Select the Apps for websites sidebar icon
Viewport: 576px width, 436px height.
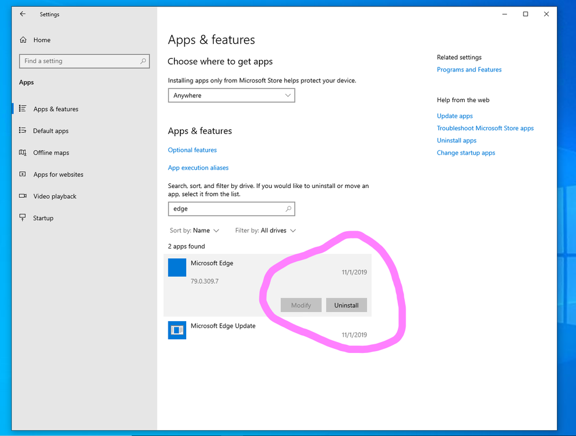click(23, 174)
